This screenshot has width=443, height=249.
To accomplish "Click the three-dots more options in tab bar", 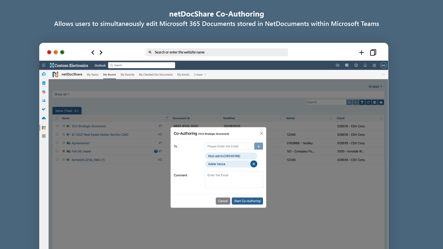I will click(384, 75).
